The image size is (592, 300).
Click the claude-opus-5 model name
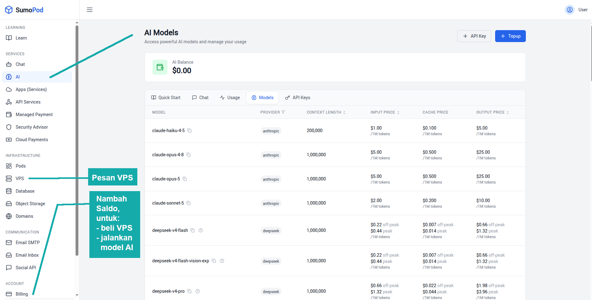click(166, 179)
